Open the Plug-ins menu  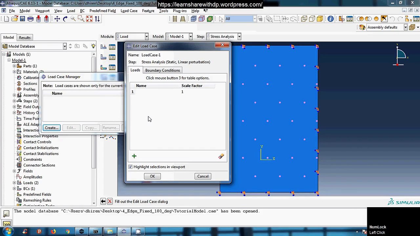(180, 10)
